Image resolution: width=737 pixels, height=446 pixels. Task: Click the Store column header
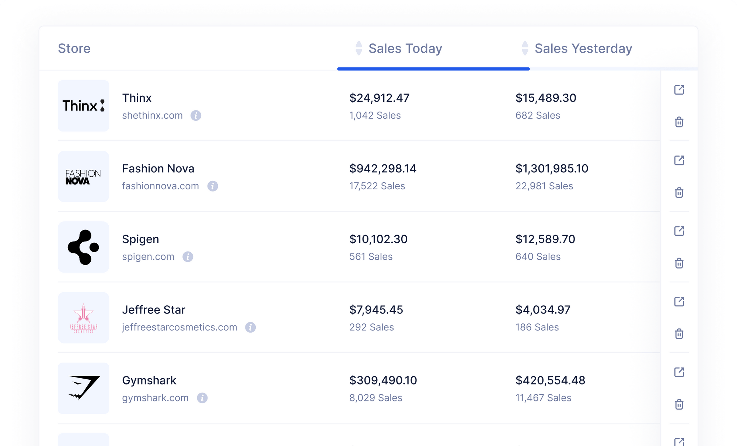tap(74, 48)
